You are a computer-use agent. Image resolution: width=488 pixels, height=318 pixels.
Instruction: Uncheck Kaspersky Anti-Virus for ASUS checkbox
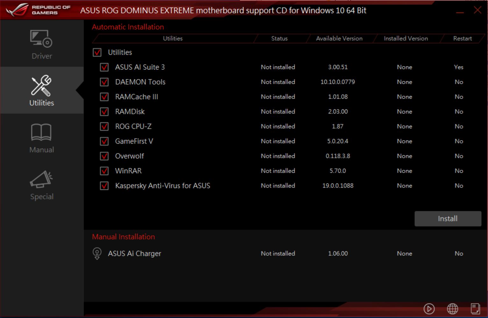coord(104,186)
